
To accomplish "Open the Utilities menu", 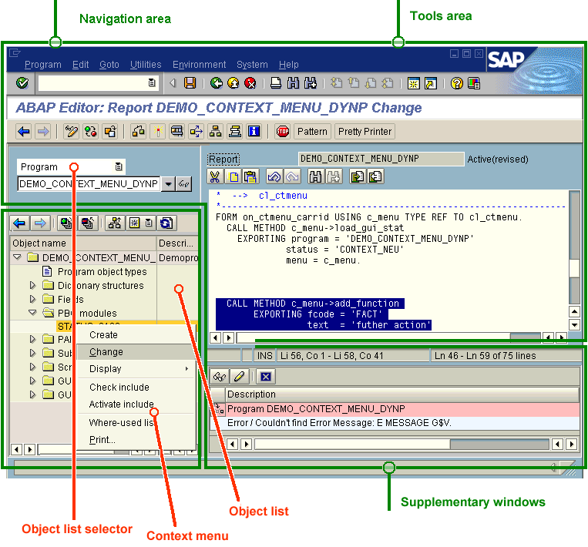I will pyautogui.click(x=146, y=65).
